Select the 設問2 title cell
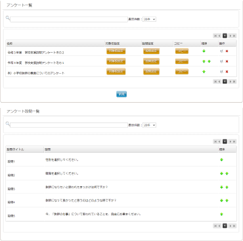 pyautogui.click(x=11, y=175)
